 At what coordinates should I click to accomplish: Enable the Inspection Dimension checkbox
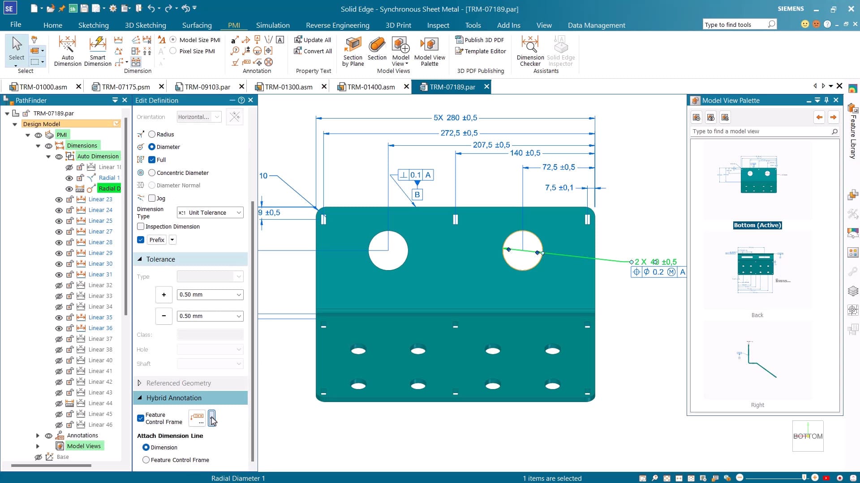(x=140, y=227)
